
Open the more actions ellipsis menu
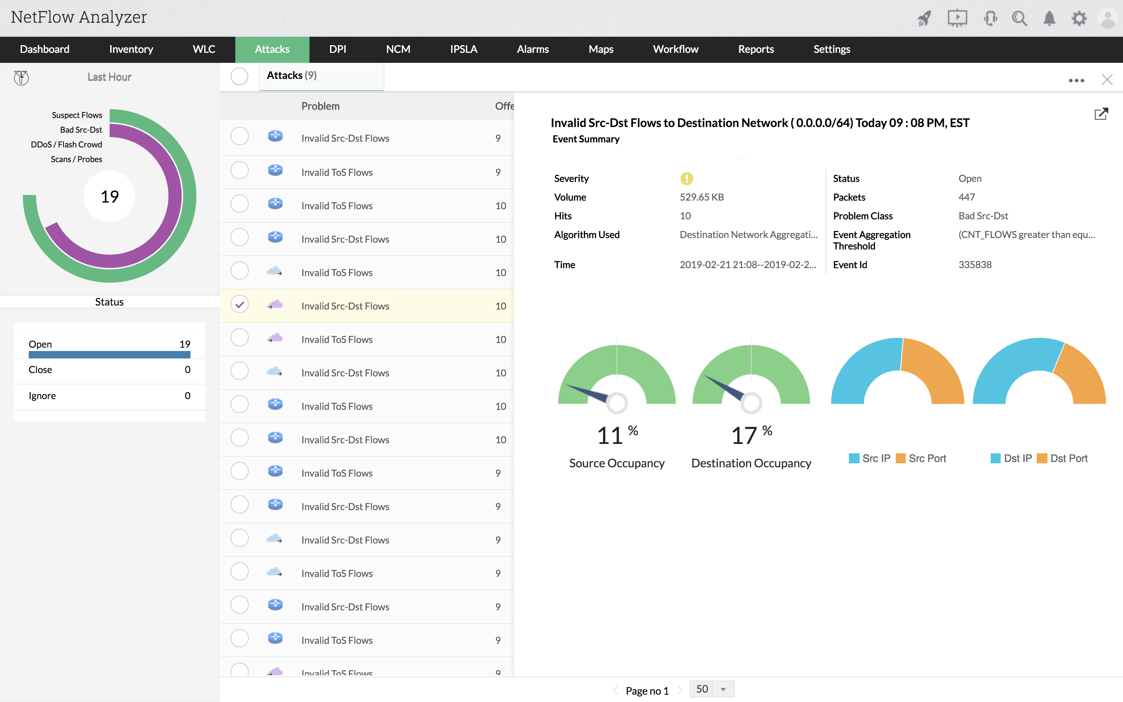click(x=1077, y=80)
